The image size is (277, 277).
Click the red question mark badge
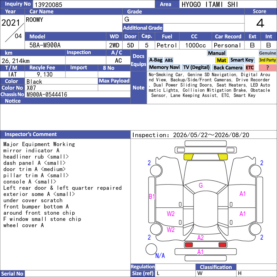click(267, 68)
